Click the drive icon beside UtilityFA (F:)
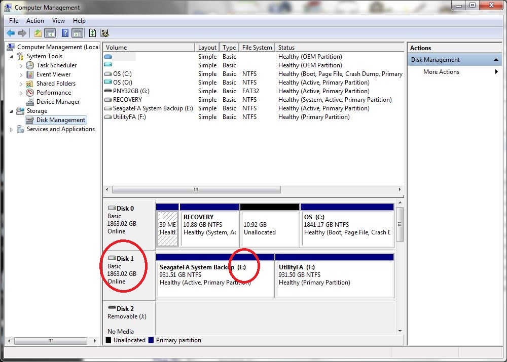 108,117
